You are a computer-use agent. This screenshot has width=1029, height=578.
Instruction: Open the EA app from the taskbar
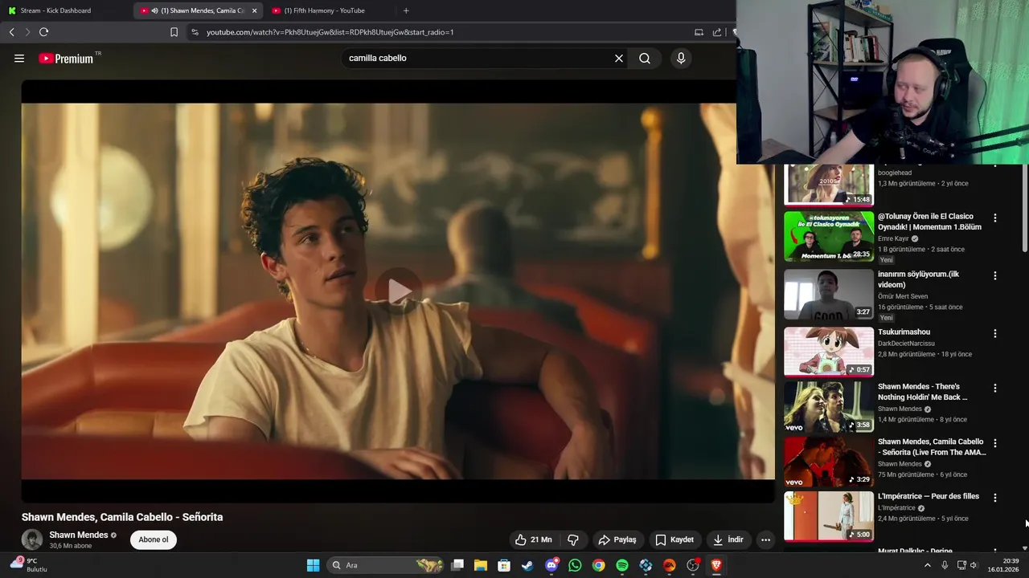point(669,565)
